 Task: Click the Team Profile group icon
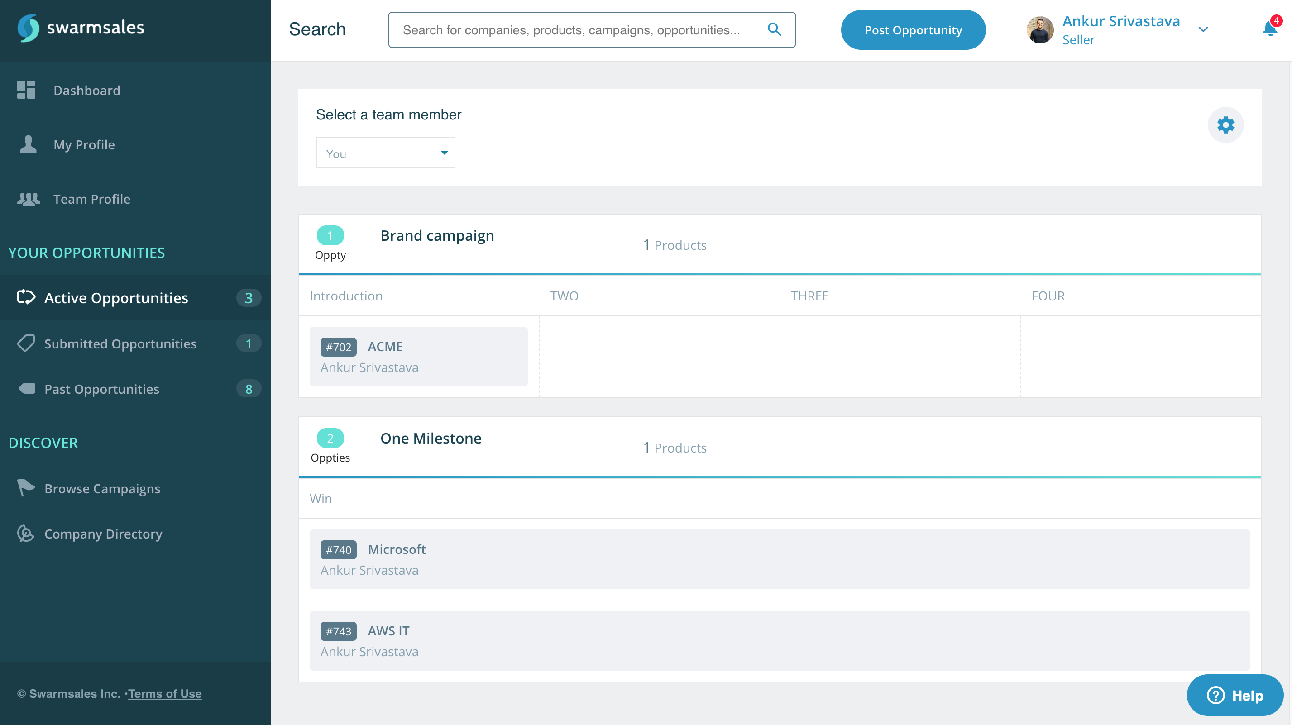tap(28, 199)
